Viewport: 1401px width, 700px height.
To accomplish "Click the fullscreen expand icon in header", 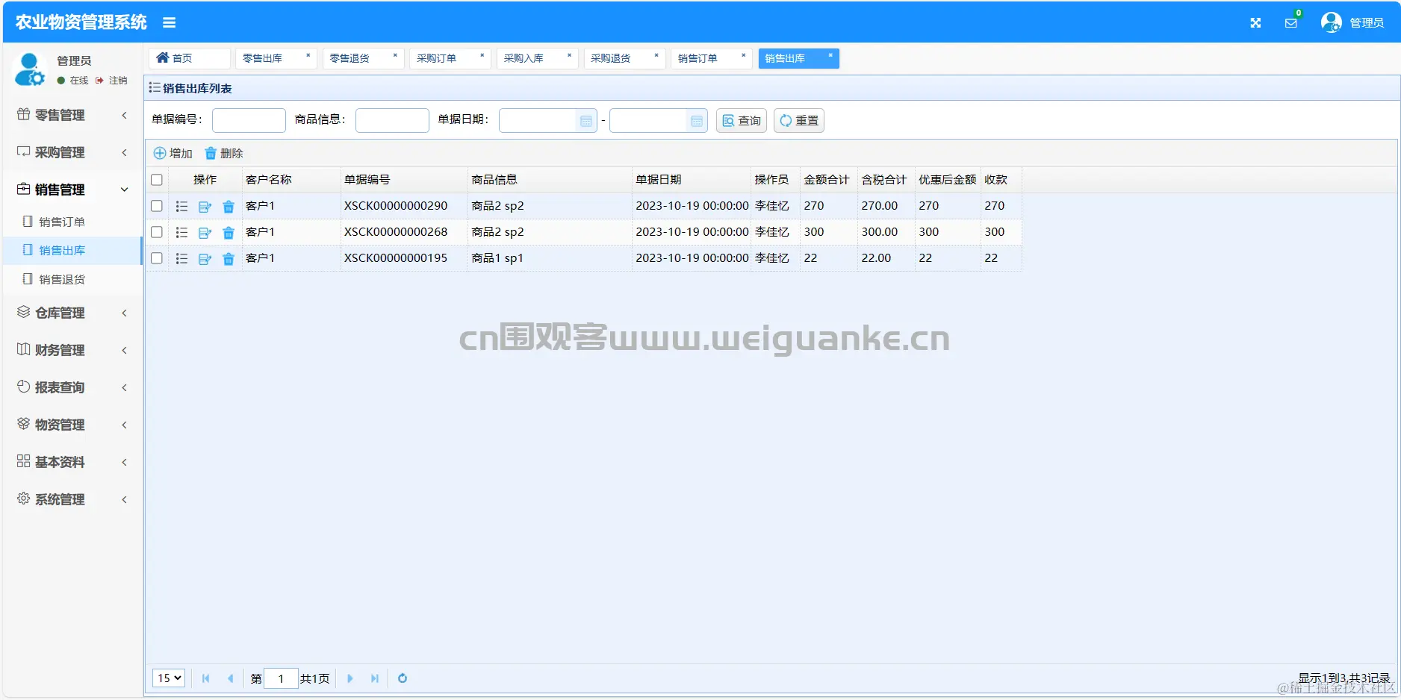I will coord(1255,23).
